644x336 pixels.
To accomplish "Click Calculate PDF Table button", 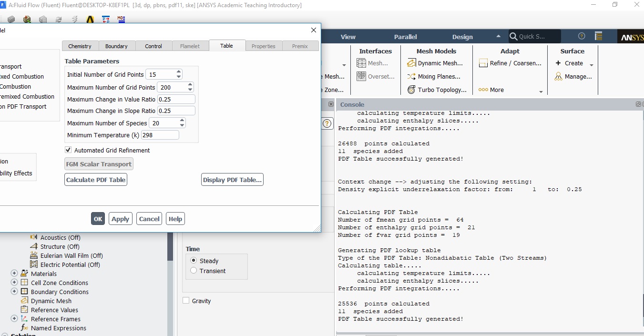I will point(96,180).
